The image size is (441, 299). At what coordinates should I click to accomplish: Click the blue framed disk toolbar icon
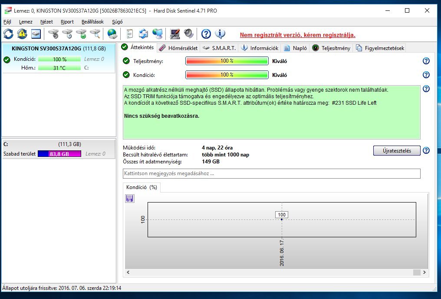pos(36,34)
